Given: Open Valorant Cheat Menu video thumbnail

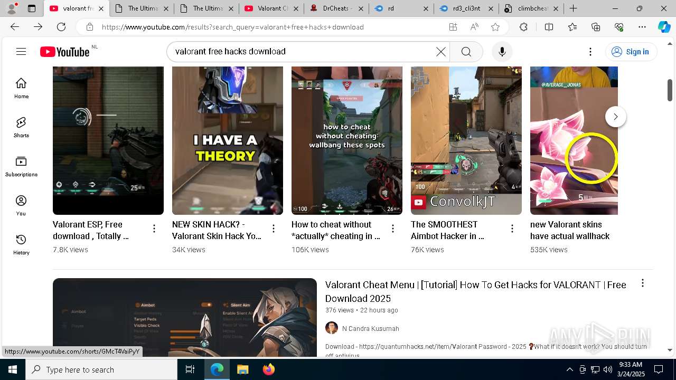Looking at the screenshot, I should coord(185,317).
